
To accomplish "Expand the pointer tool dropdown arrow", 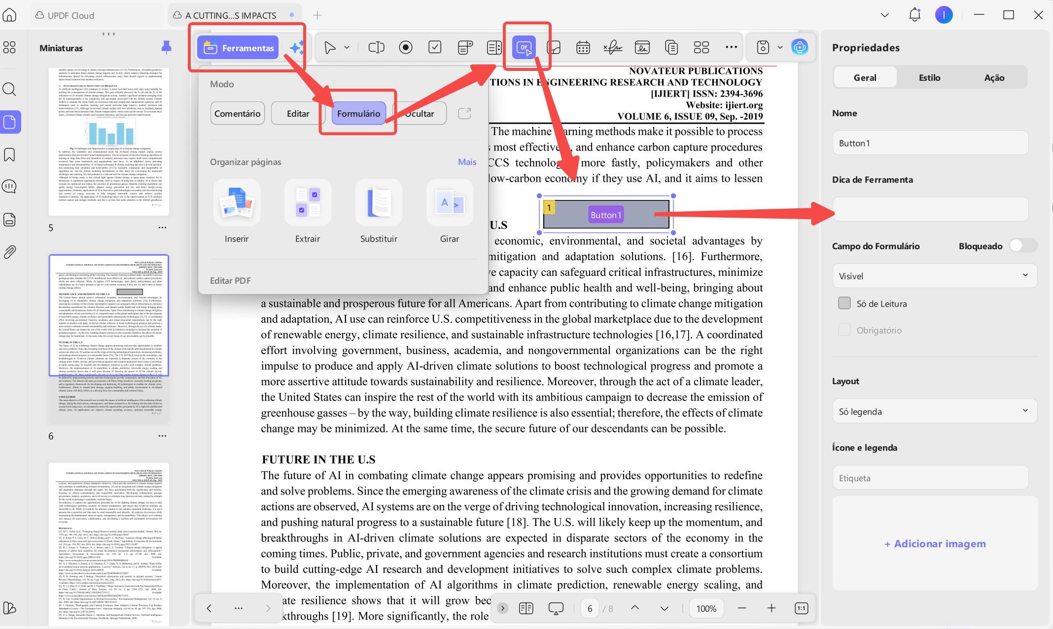I will 347,47.
